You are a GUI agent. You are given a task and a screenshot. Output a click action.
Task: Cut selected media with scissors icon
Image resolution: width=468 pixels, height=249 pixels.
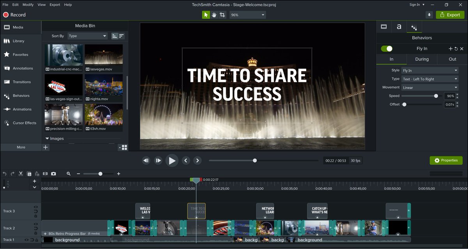tap(21, 174)
